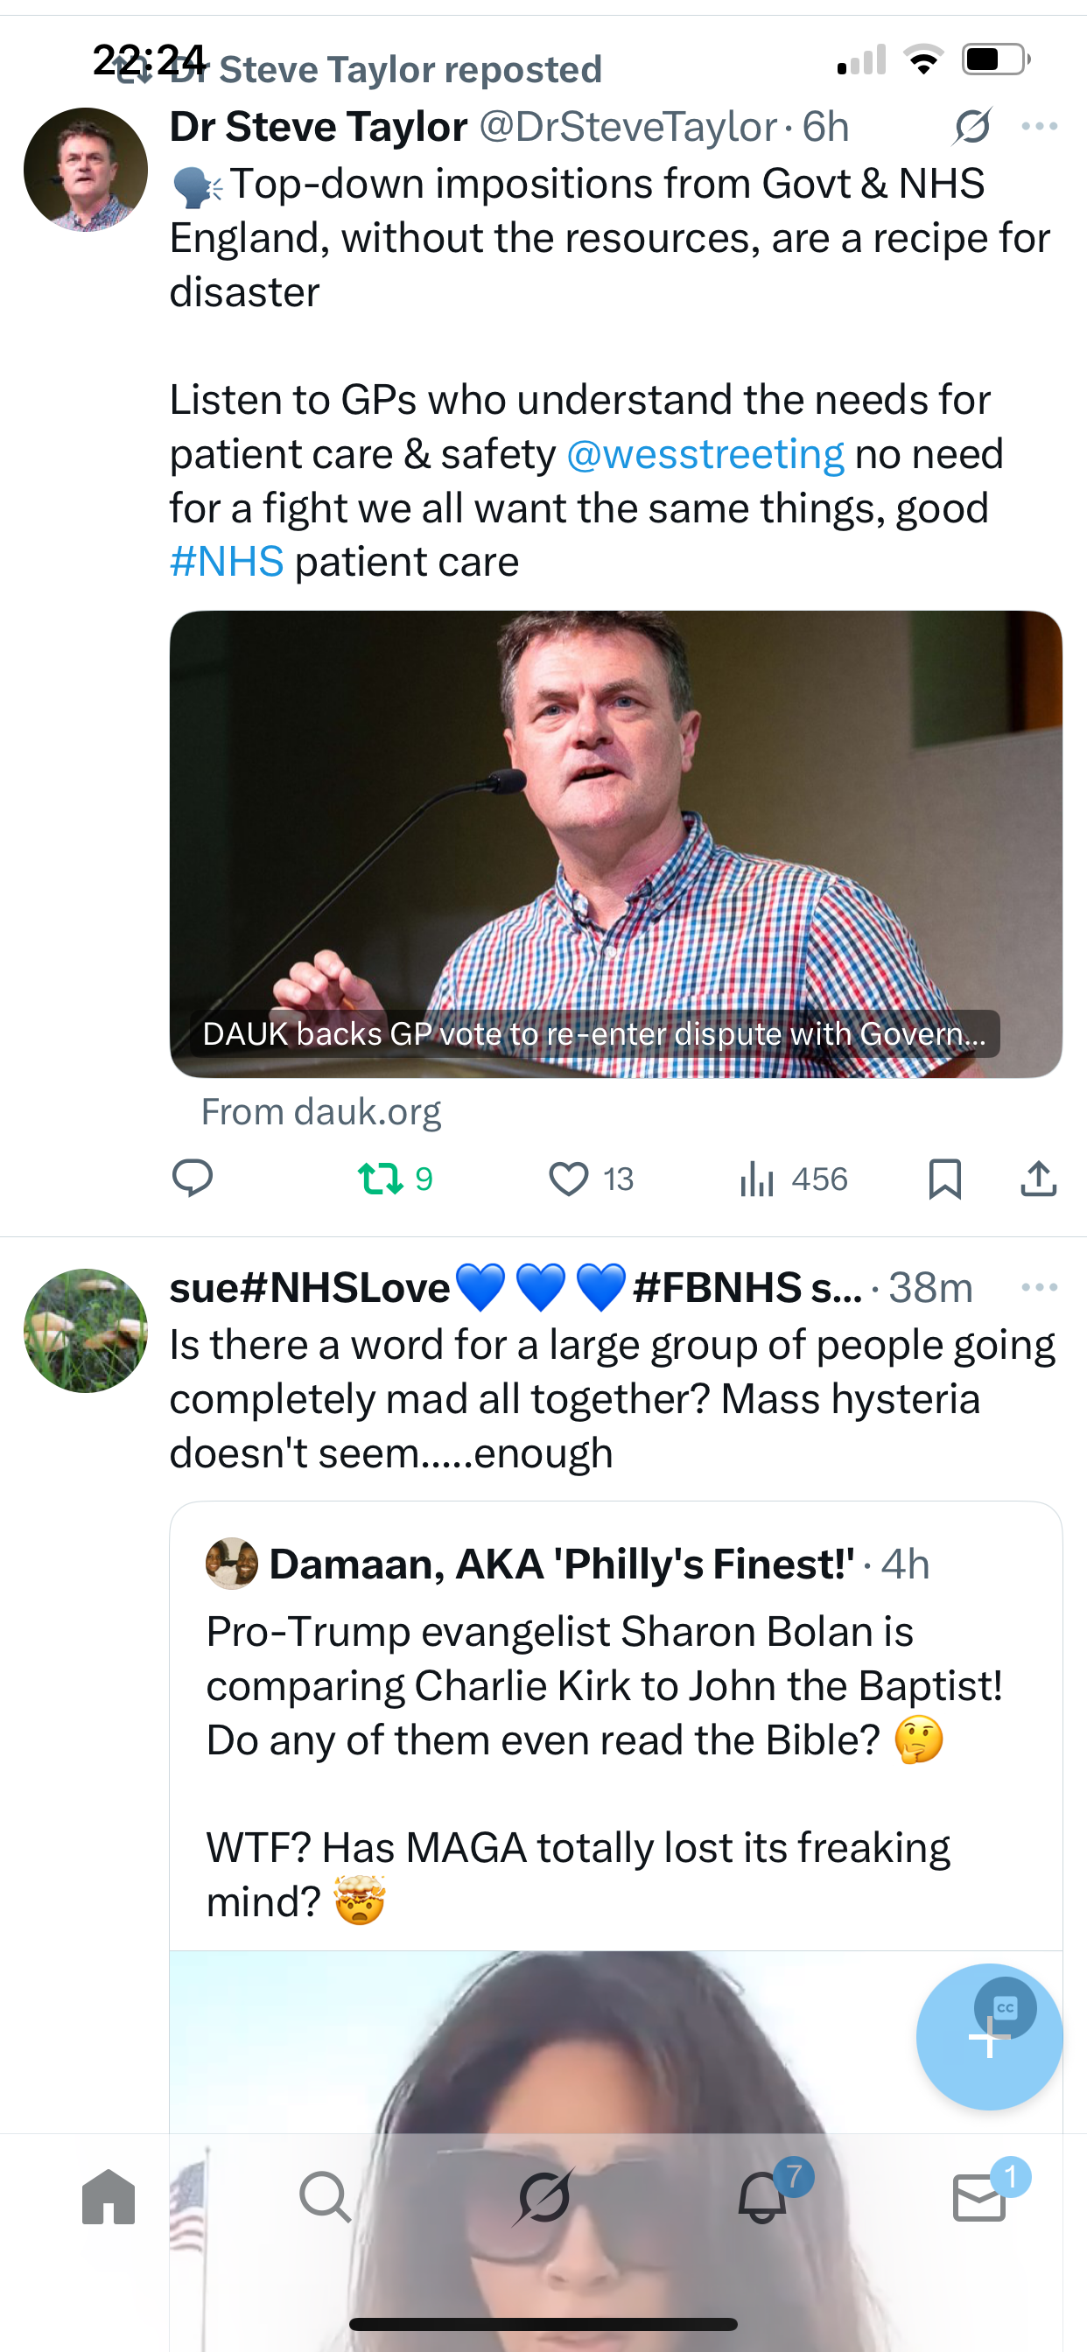
Task: Open more options for Dr Steve Taylor post
Action: 1040,126
